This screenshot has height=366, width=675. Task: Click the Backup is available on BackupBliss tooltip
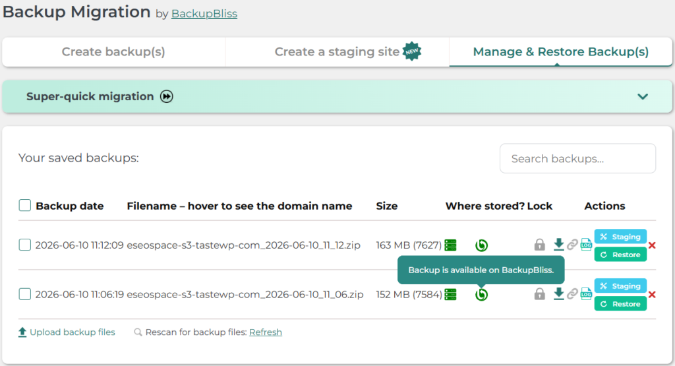click(481, 270)
